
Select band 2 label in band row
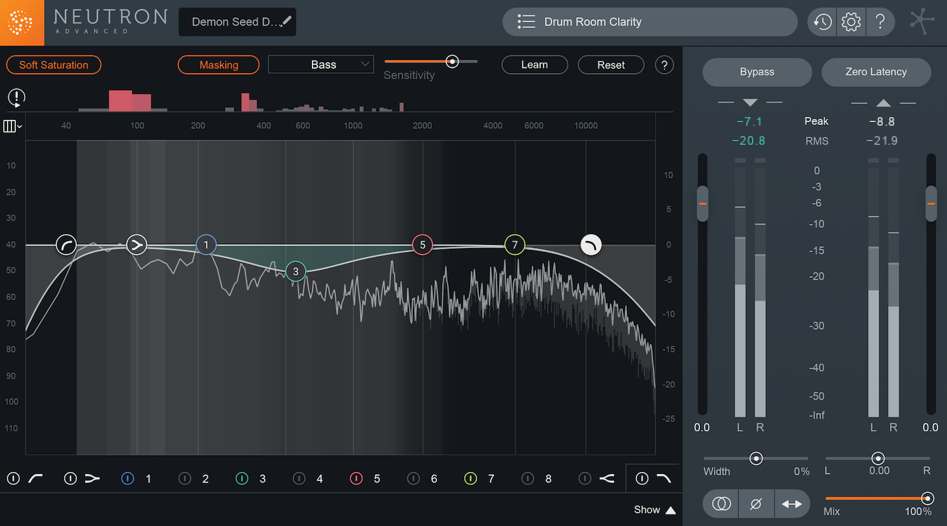tap(206, 479)
